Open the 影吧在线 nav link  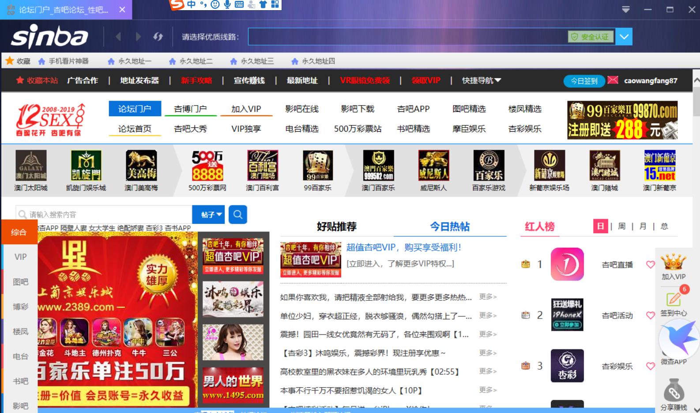click(x=302, y=109)
